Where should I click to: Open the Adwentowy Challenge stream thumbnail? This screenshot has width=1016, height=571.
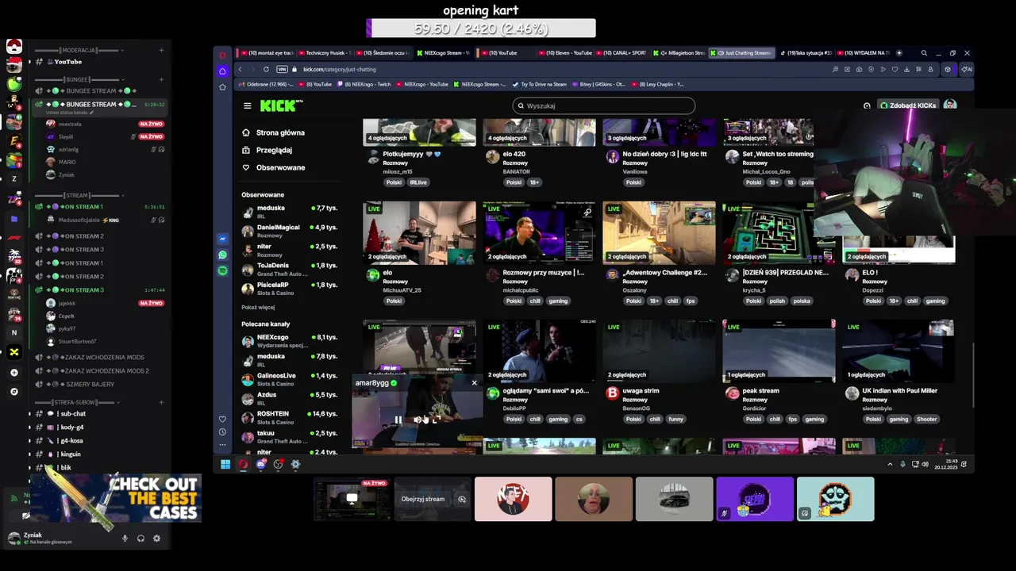pos(659,232)
